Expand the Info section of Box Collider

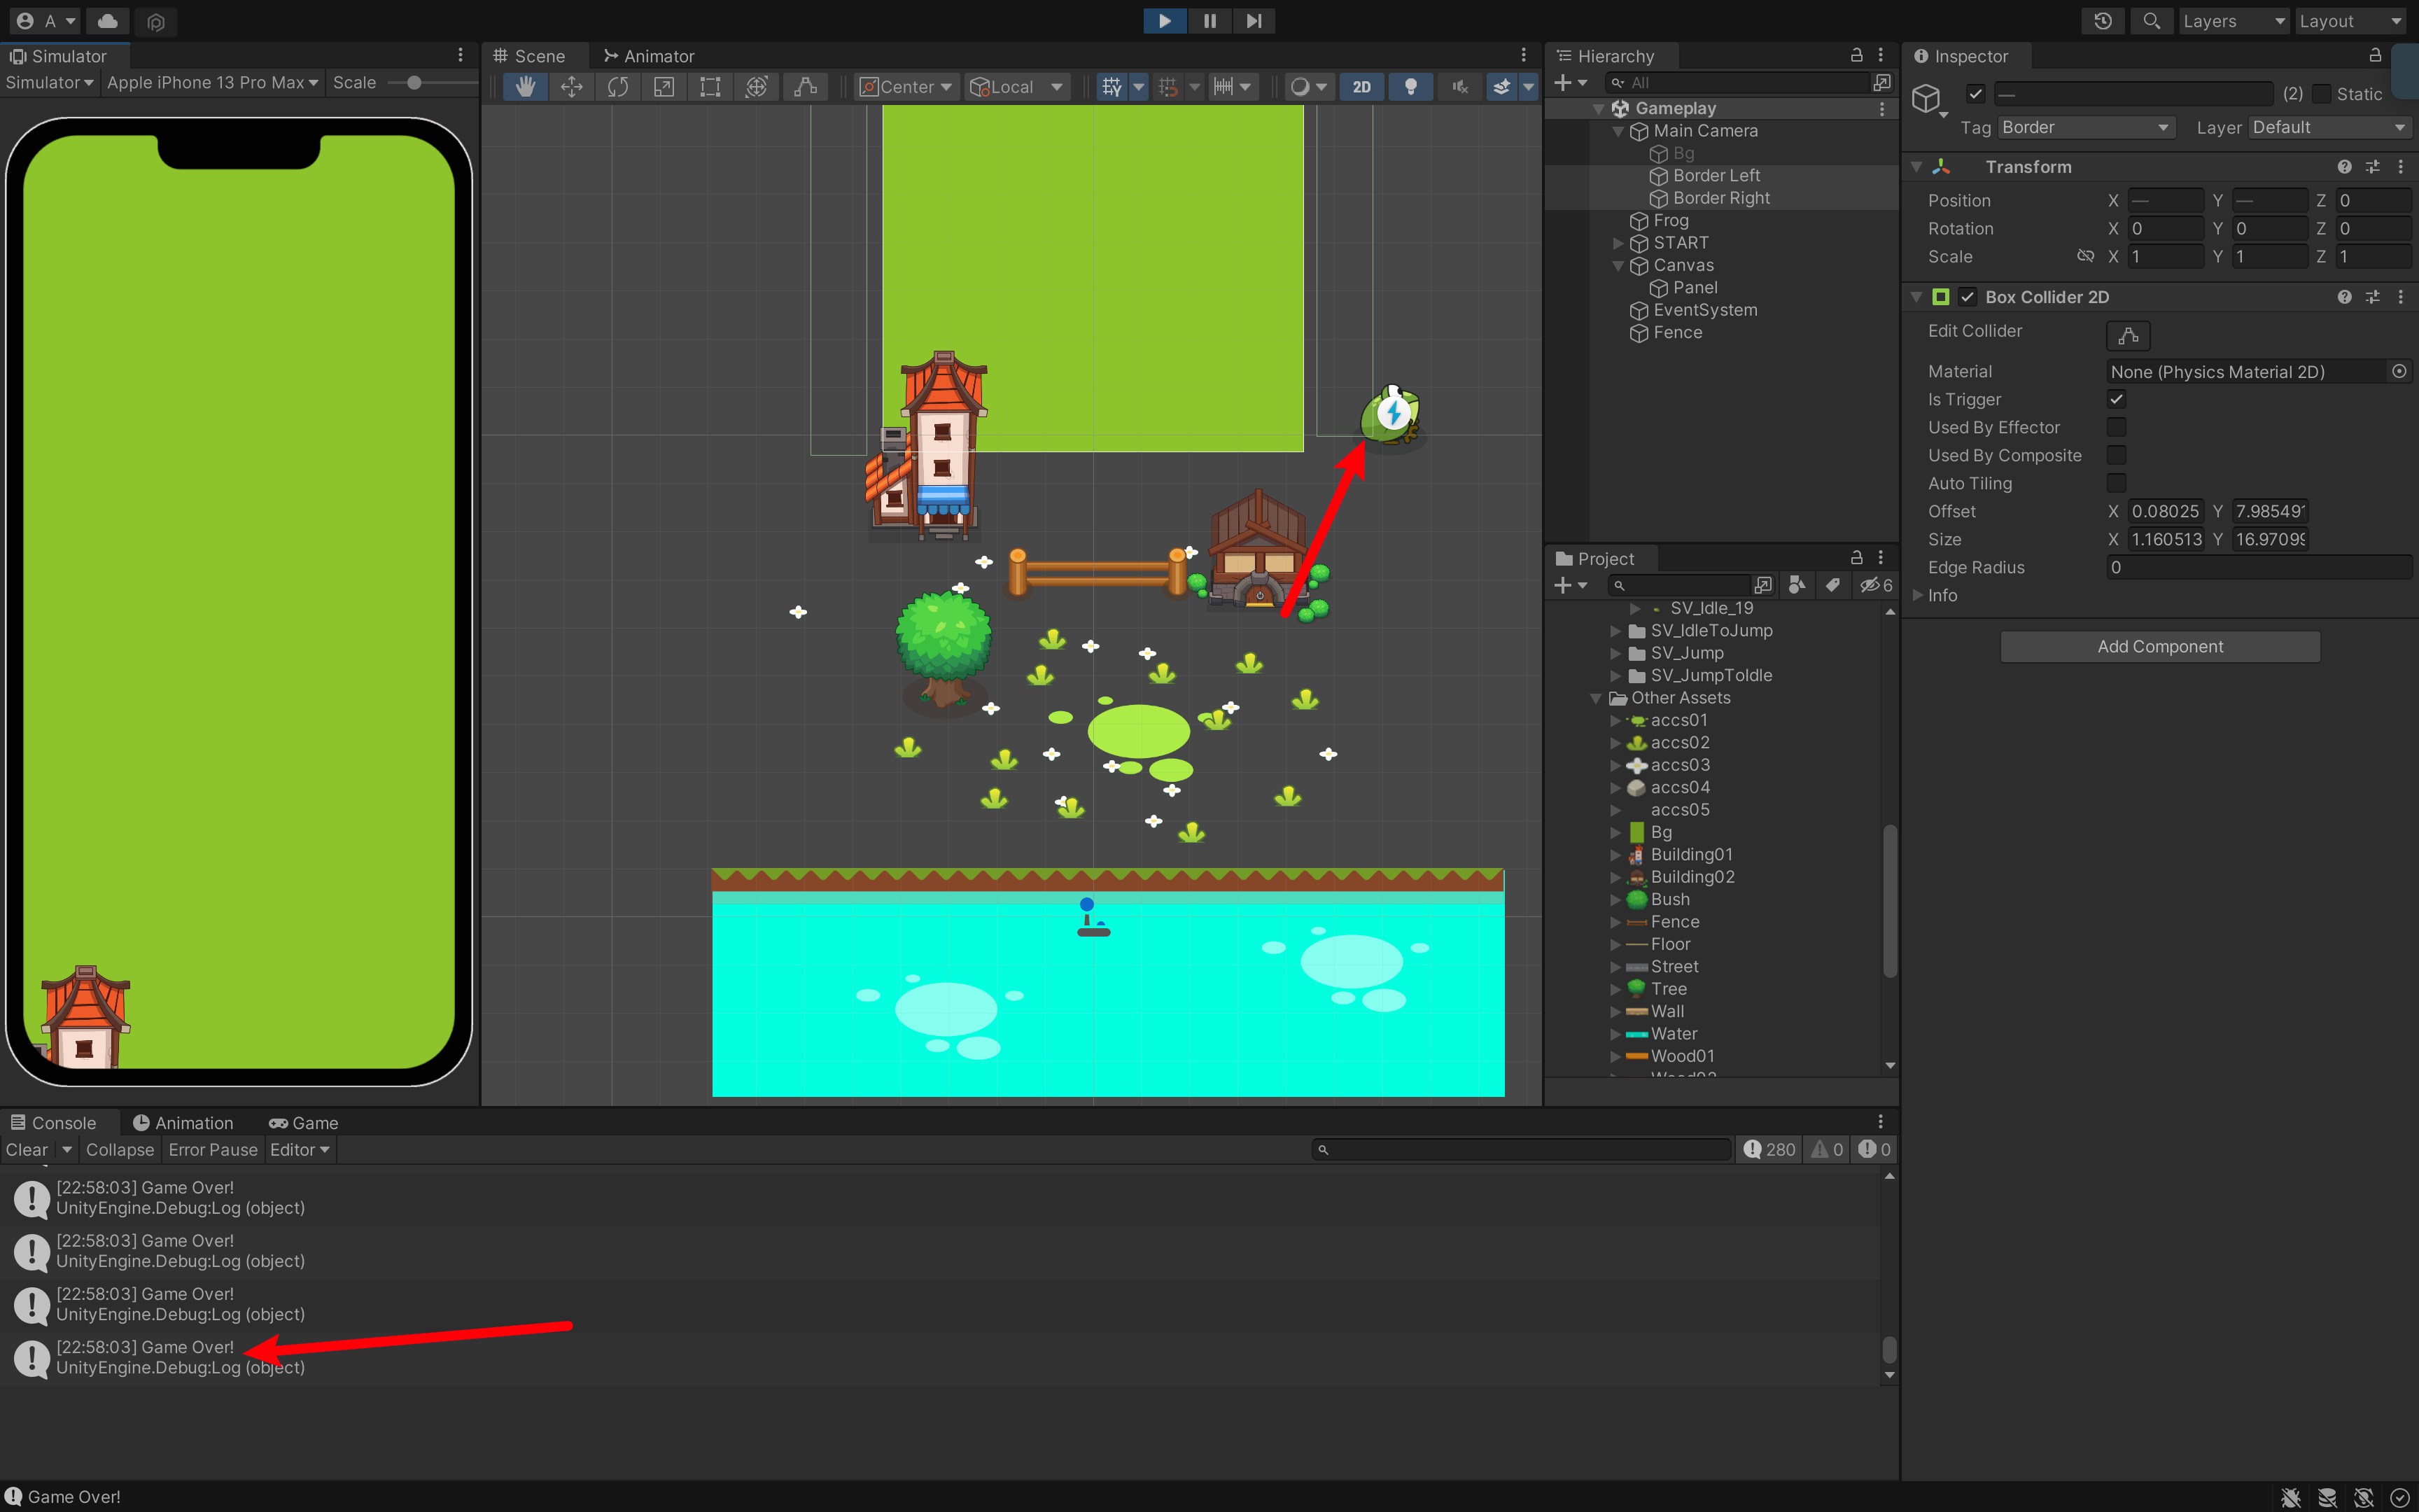[x=1917, y=595]
